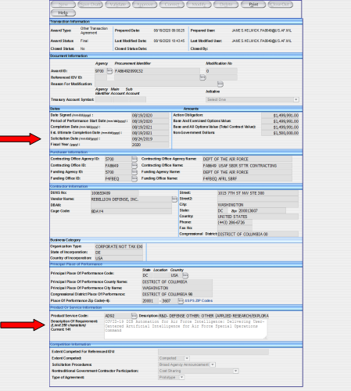Click the Print button
Viewport: 351px width, 391px height.
click(253, 5)
